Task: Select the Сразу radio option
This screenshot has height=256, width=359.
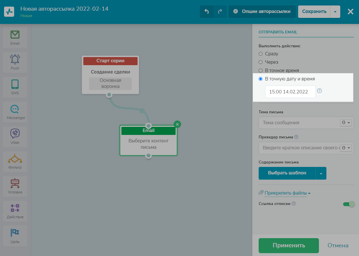Action: pos(261,54)
